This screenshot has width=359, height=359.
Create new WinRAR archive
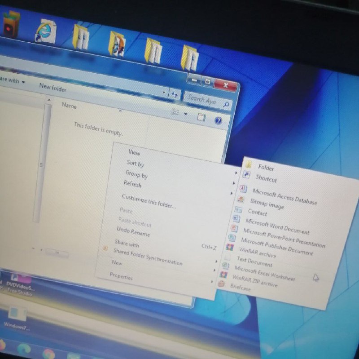257,252
